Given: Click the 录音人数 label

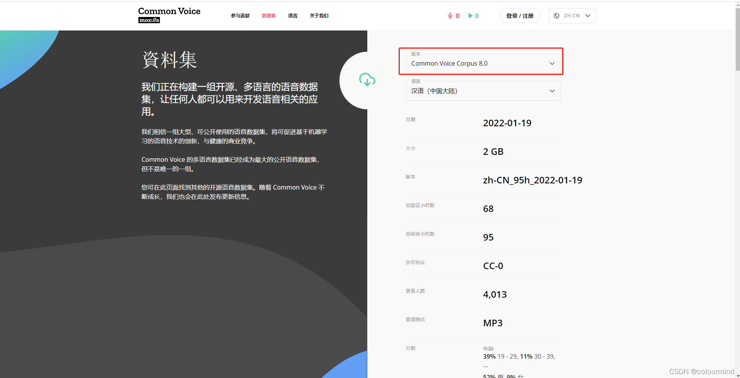Looking at the screenshot, I should pos(415,291).
